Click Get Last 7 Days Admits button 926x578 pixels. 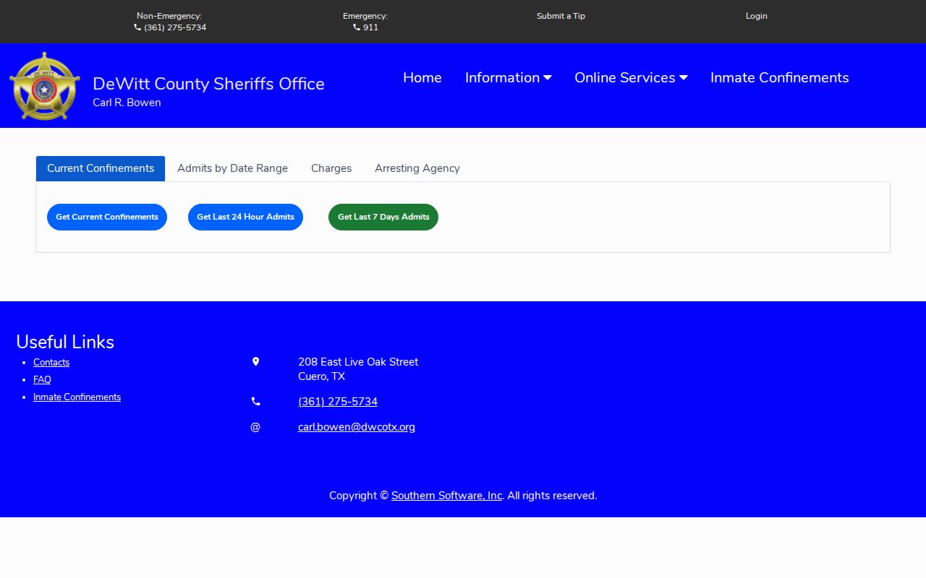click(383, 217)
